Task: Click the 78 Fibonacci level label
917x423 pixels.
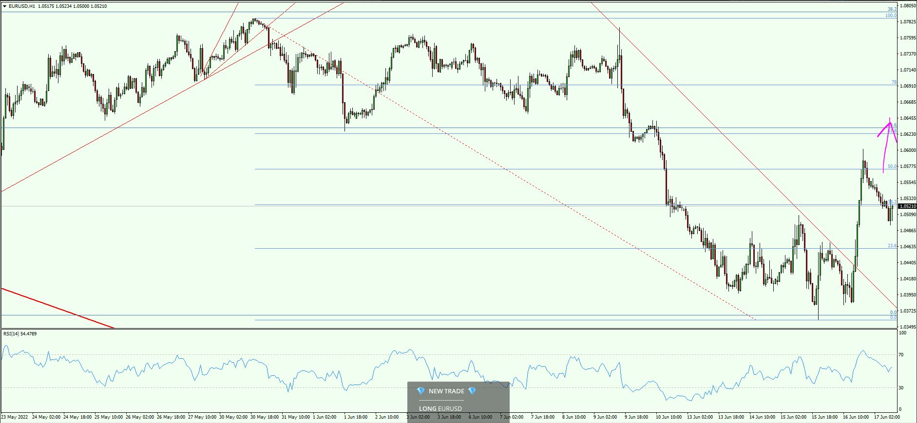Action: [894, 82]
